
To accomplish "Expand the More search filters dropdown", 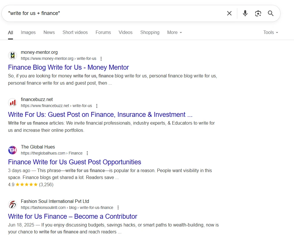I will click(x=174, y=33).
